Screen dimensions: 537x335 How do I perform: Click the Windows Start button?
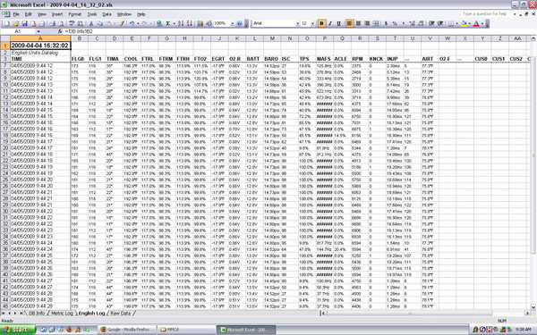(18, 330)
